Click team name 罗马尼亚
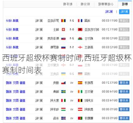 [53, 21]
